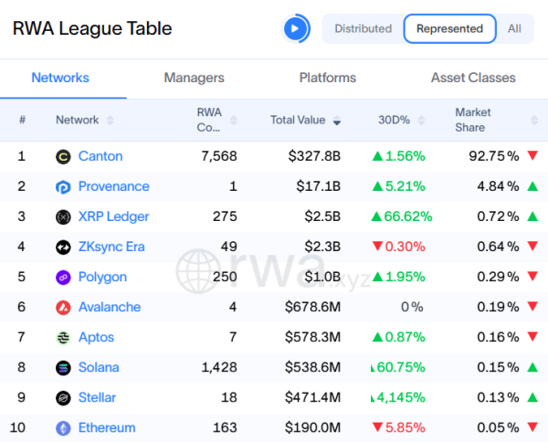Click the Avalanche network logo icon
This screenshot has height=442, width=548.
[x=63, y=307]
